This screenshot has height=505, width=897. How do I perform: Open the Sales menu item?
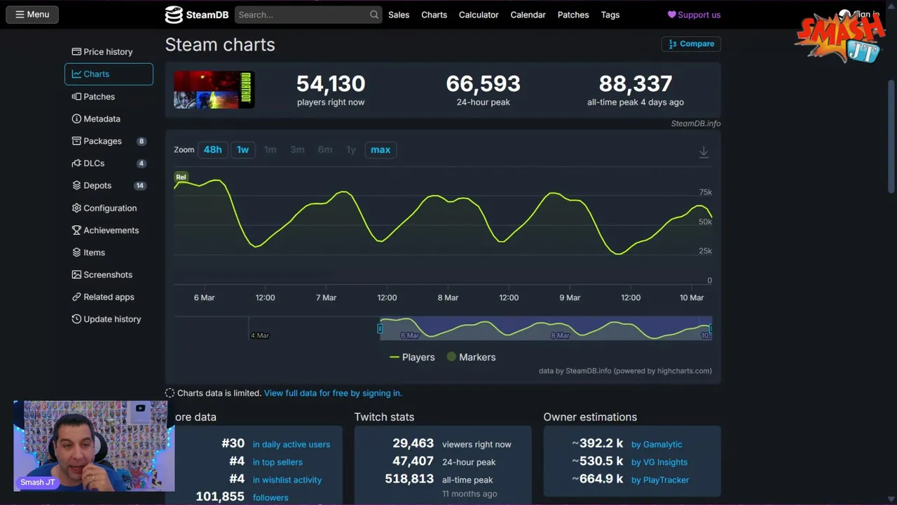pyautogui.click(x=399, y=15)
